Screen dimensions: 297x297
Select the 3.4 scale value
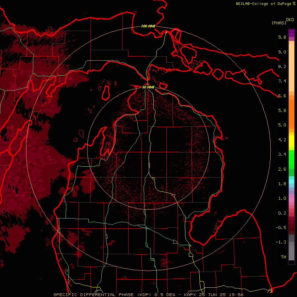282,154
